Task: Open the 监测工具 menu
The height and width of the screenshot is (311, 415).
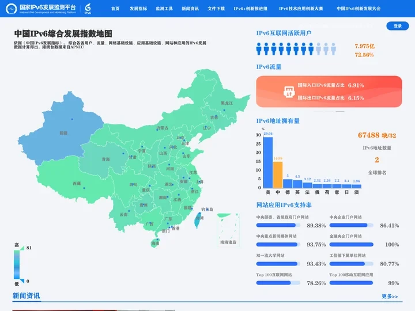Action: [x=164, y=9]
